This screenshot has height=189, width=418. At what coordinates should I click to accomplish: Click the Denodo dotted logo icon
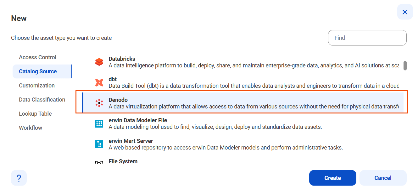(99, 103)
